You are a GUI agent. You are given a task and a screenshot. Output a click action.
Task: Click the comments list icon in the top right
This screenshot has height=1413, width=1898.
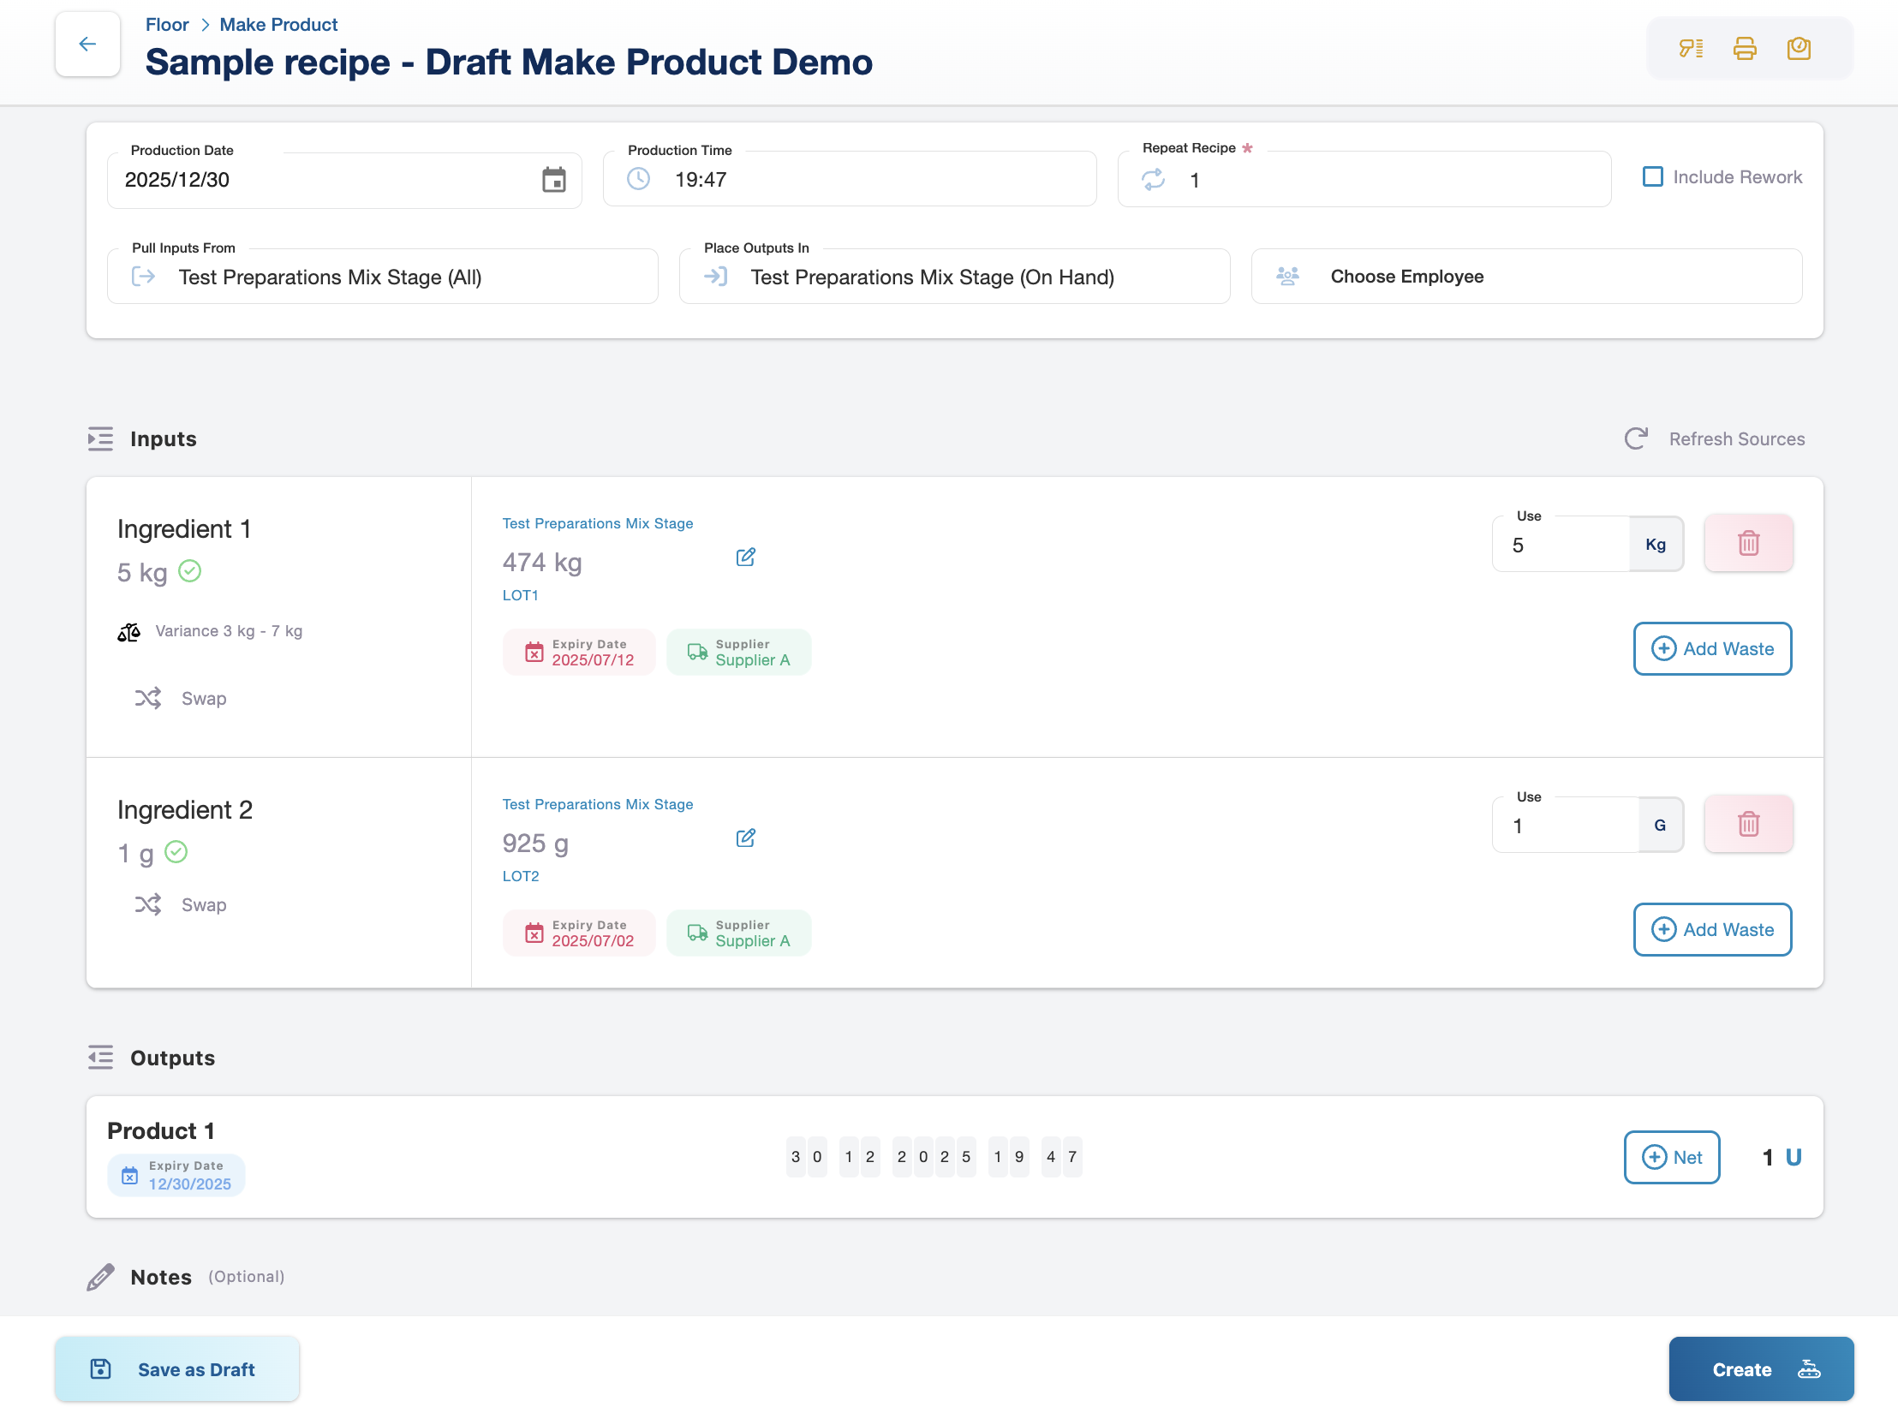[1691, 49]
